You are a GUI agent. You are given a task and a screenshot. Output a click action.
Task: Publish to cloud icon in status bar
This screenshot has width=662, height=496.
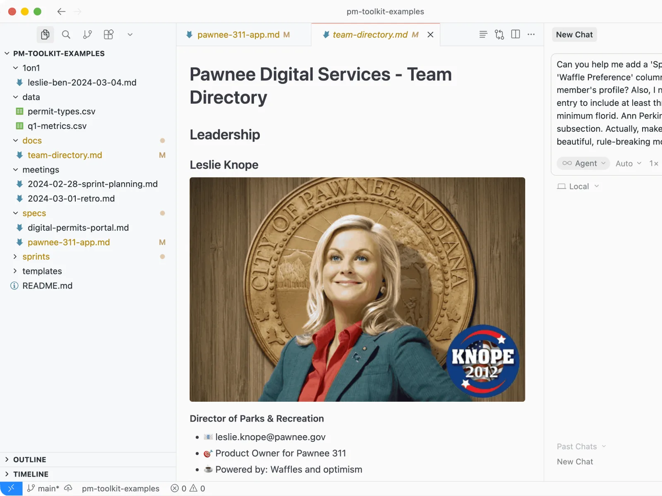pos(68,489)
